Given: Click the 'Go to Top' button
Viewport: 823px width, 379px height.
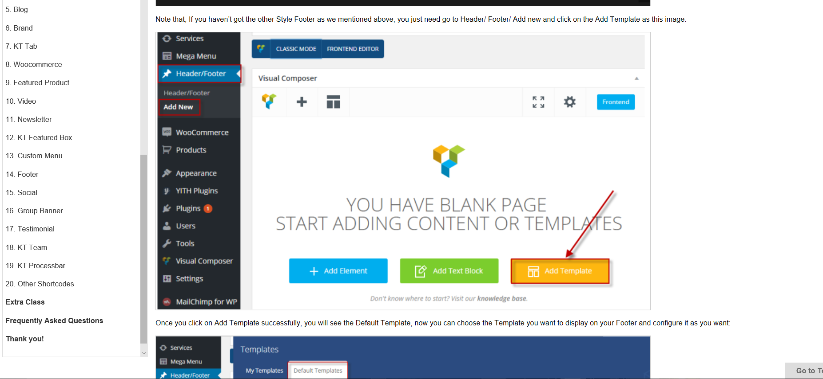Looking at the screenshot, I should tap(805, 371).
